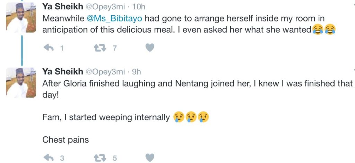Retweet the 'Chest pains' tweet
Viewport: 355px width, 163px height.
100,158
